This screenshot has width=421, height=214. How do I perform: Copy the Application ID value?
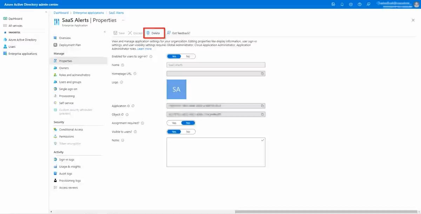click(262, 106)
